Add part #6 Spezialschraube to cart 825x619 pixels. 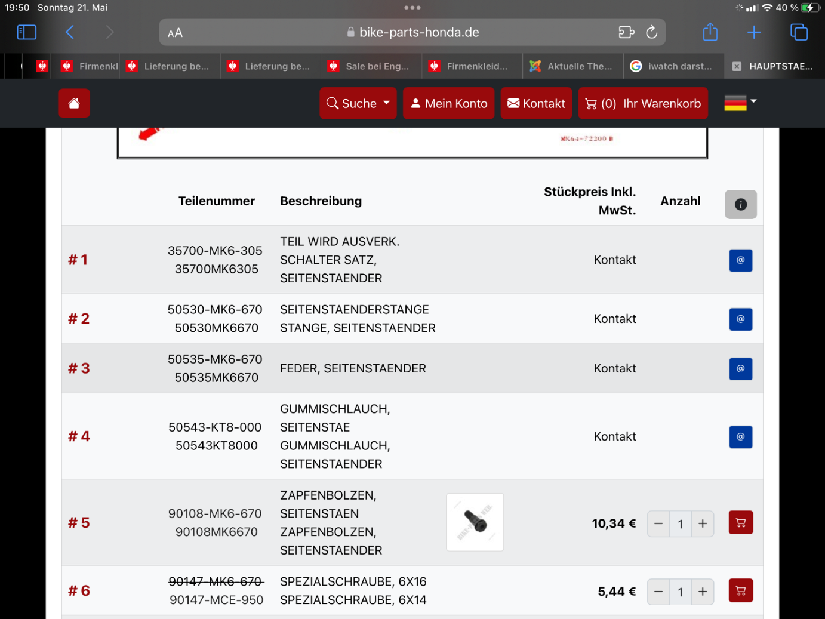coord(740,591)
